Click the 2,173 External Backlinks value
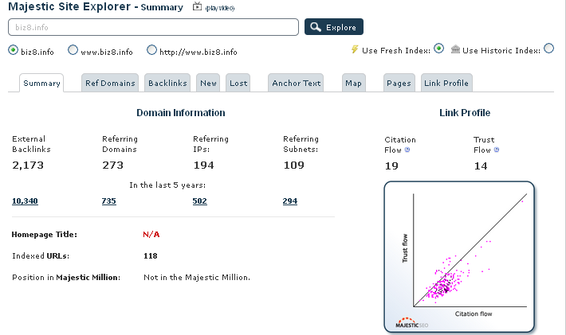The width and height of the screenshot is (566, 335). (28, 166)
